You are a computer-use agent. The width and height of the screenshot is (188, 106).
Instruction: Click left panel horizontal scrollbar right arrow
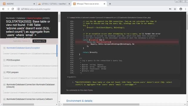click(57, 105)
